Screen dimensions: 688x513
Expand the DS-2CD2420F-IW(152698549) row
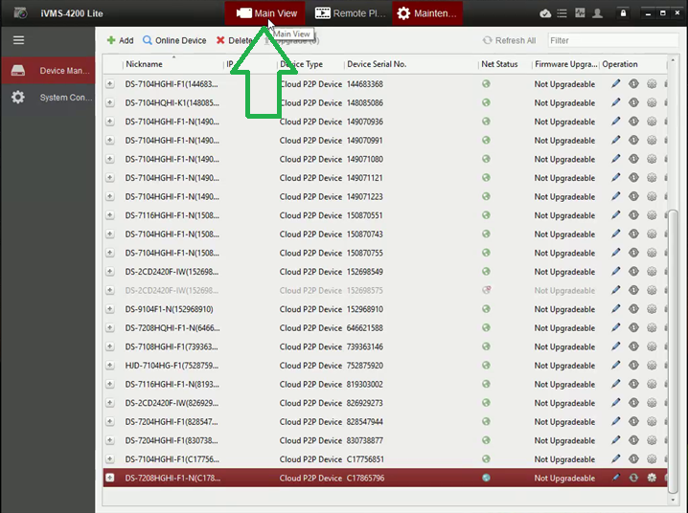109,272
